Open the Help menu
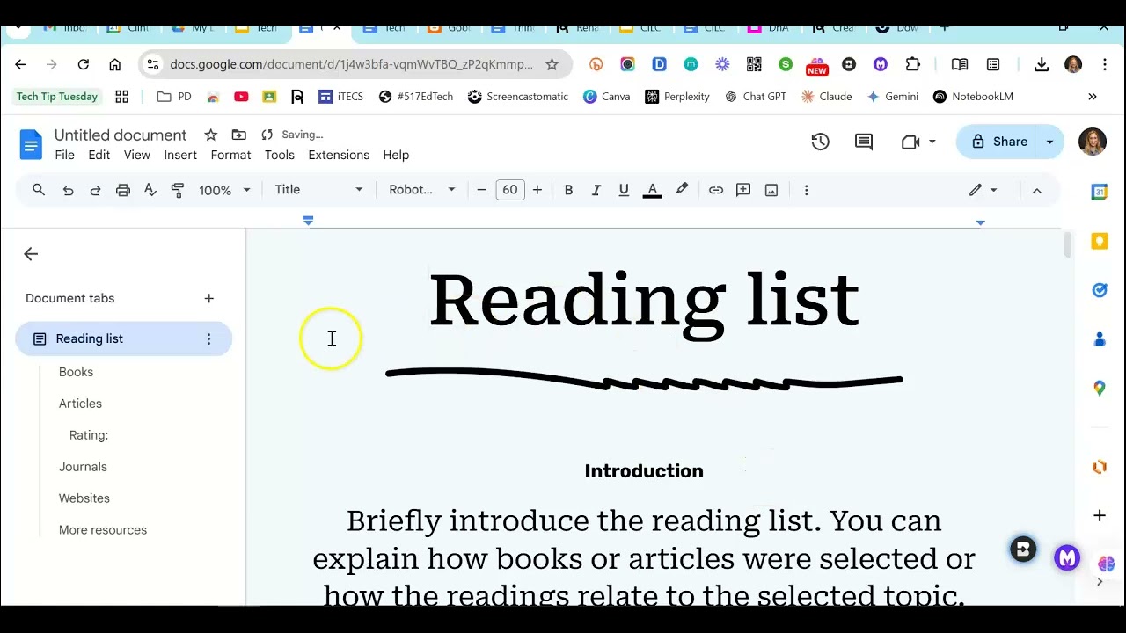Image resolution: width=1126 pixels, height=633 pixels. pyautogui.click(x=396, y=155)
